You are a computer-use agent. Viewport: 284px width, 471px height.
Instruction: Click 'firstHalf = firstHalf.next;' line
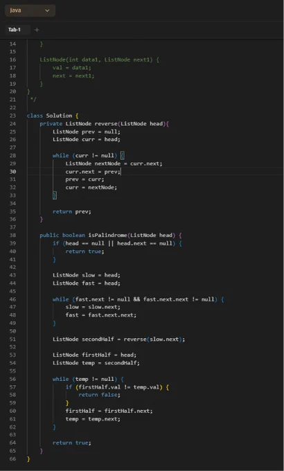(109, 411)
